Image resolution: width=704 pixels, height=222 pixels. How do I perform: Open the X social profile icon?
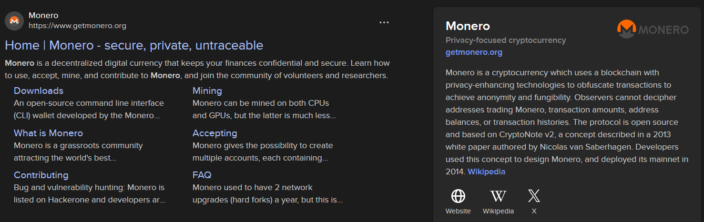tap(534, 196)
